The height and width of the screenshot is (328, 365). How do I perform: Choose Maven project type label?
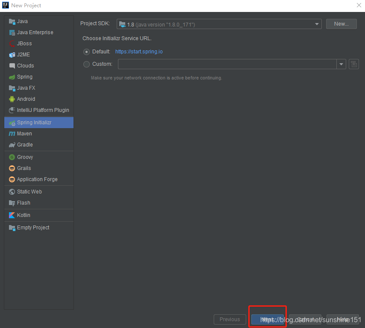tap(24, 134)
